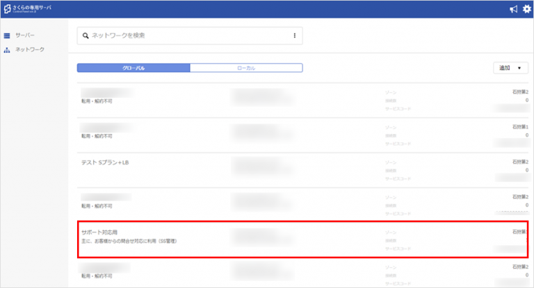The height and width of the screenshot is (288, 534).
Task: Focus the ネットワークを検索 search field
Action: [188, 35]
